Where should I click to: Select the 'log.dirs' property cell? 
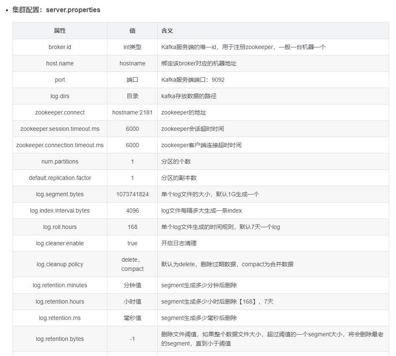coord(60,96)
